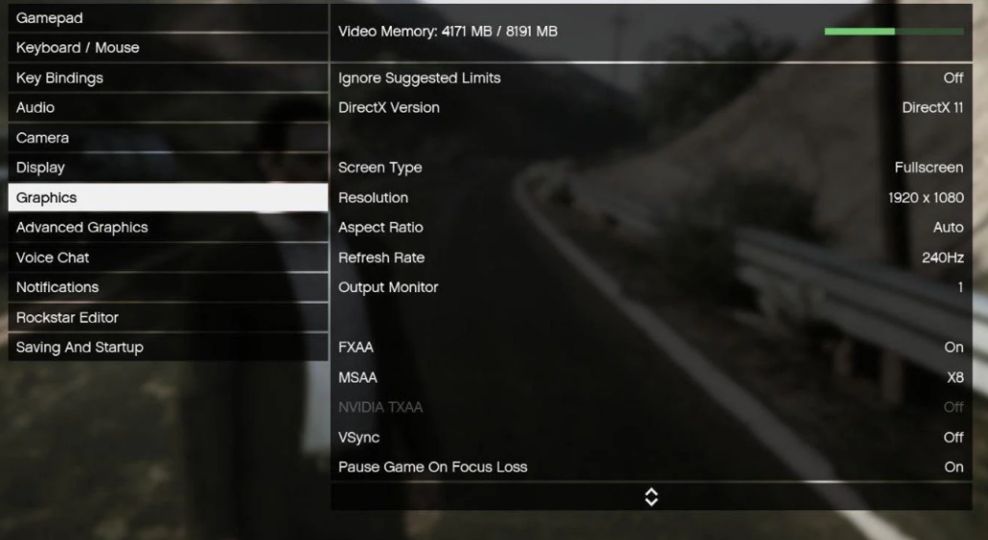Select the DirectX Version label
988x540 pixels.
(x=389, y=108)
